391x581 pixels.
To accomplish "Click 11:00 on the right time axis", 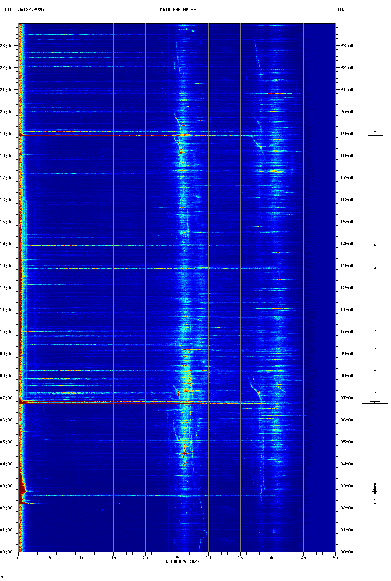I will pyautogui.click(x=347, y=310).
